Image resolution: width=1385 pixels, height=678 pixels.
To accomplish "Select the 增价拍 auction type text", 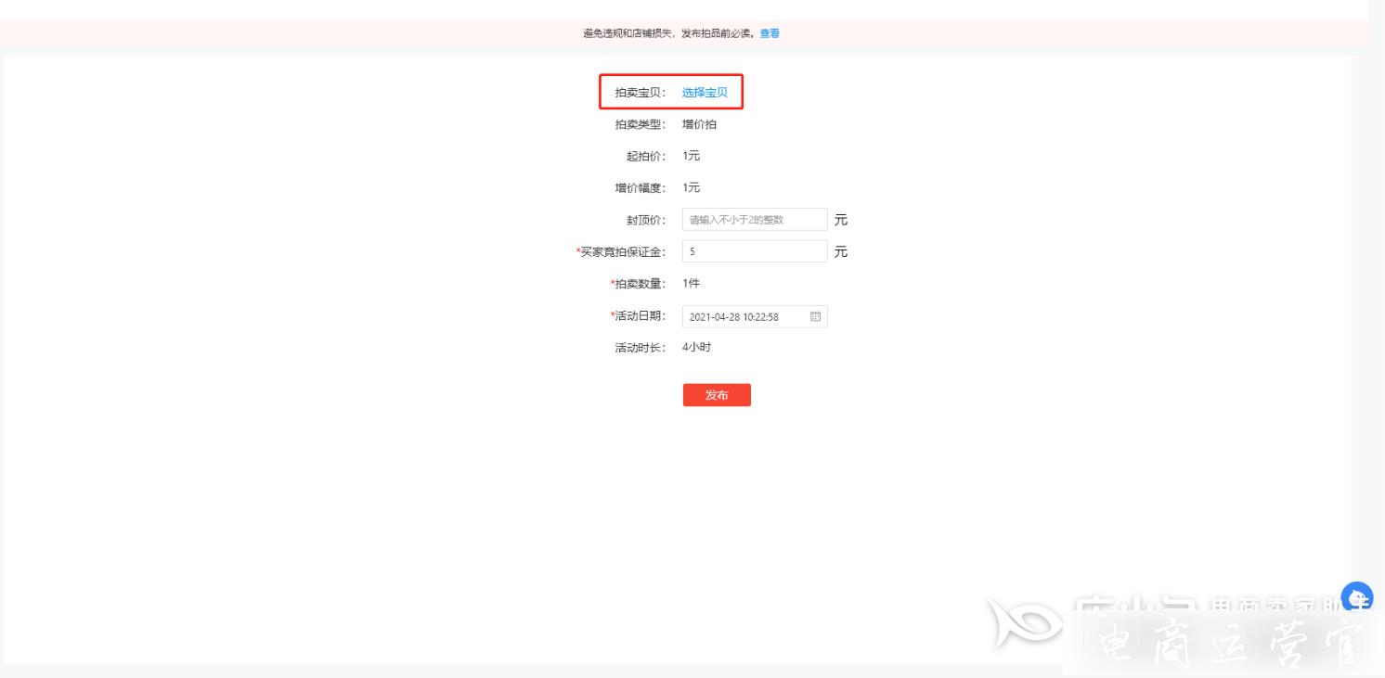I will pos(699,124).
